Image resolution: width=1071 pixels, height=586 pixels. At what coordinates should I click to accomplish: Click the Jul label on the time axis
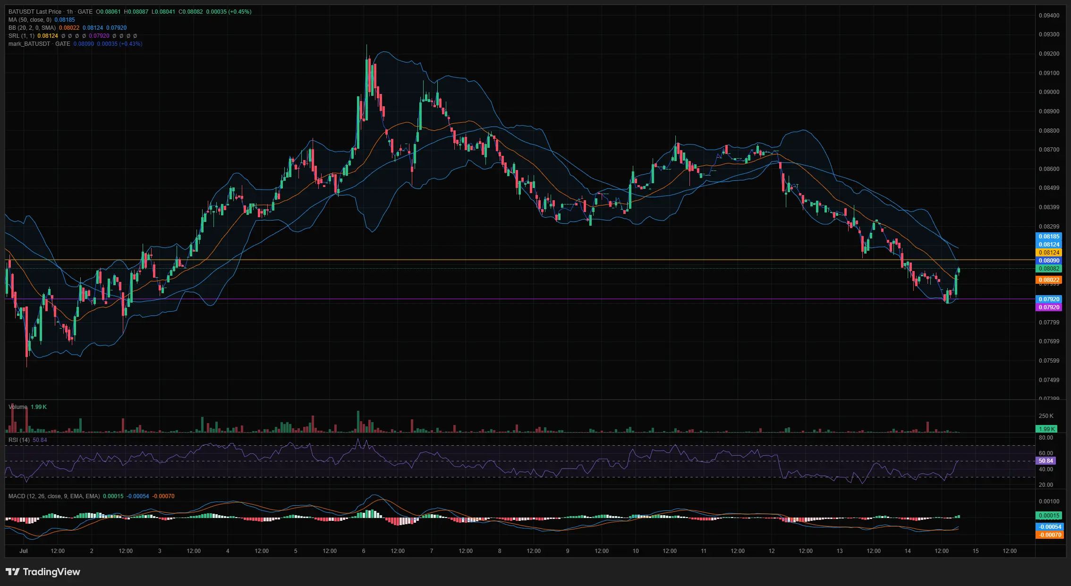[24, 551]
